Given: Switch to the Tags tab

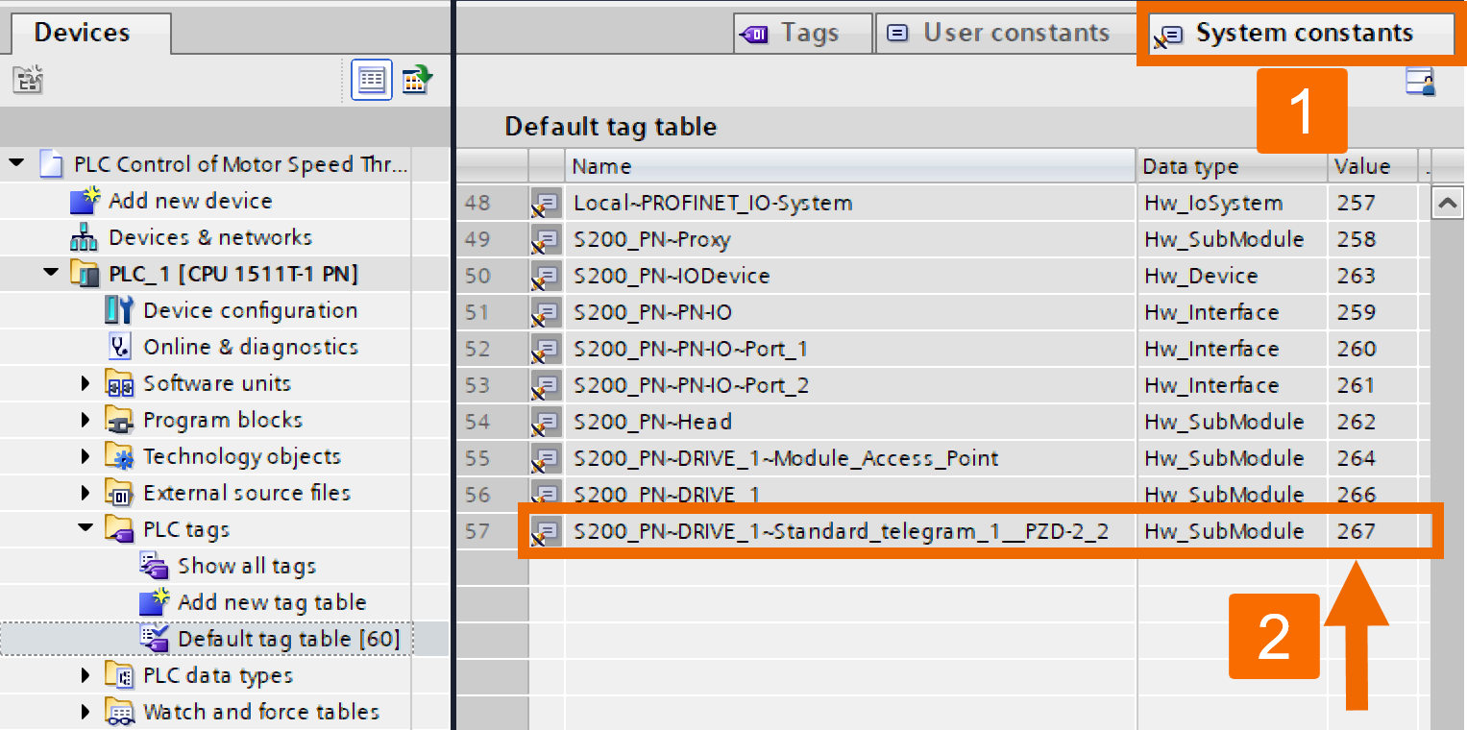Looking at the screenshot, I should coord(803,32).
